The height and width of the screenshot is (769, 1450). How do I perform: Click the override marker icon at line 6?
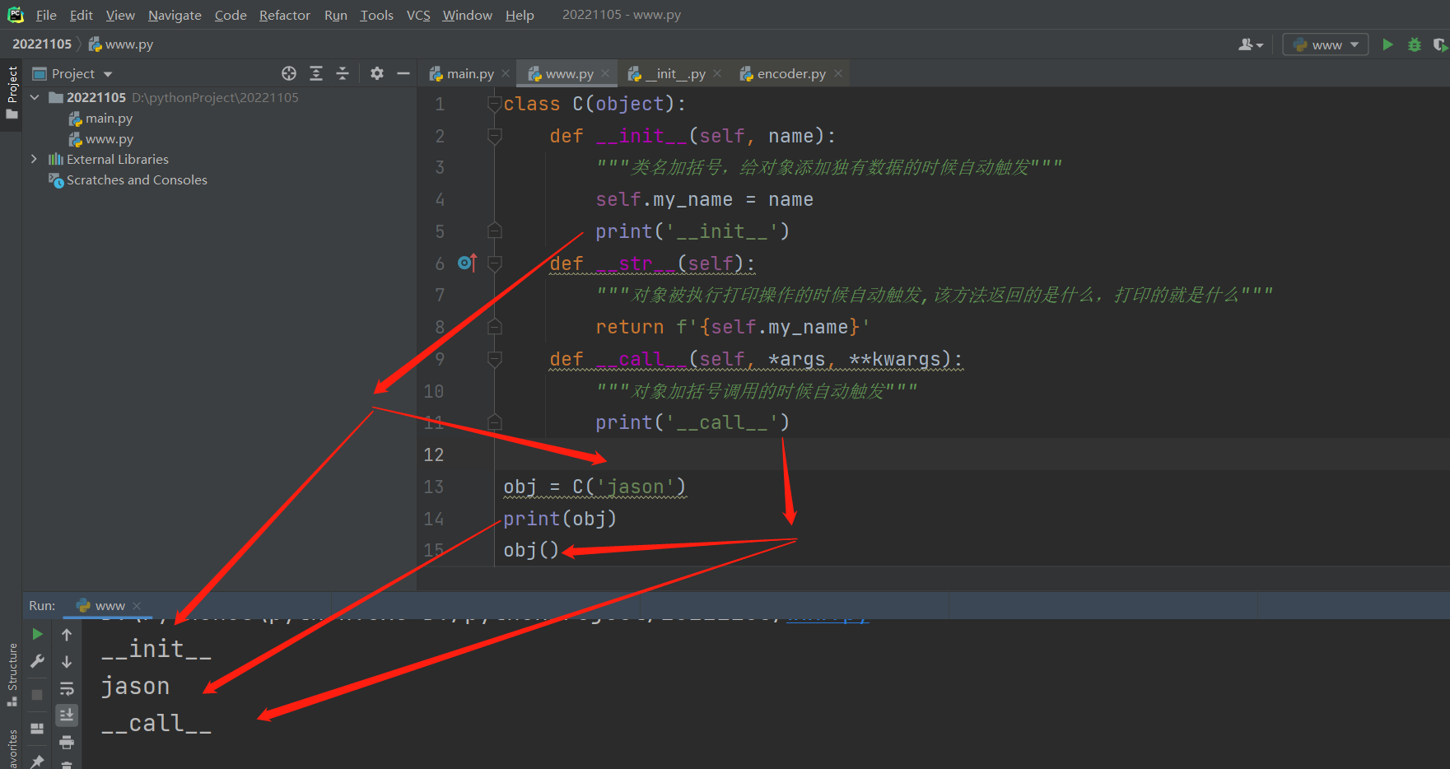click(467, 263)
